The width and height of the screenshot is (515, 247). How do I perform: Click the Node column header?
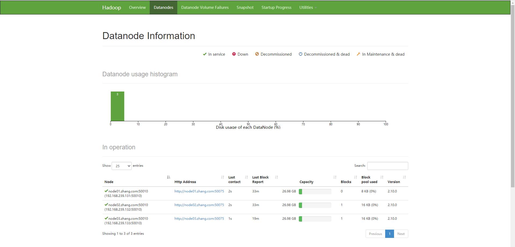click(109, 182)
